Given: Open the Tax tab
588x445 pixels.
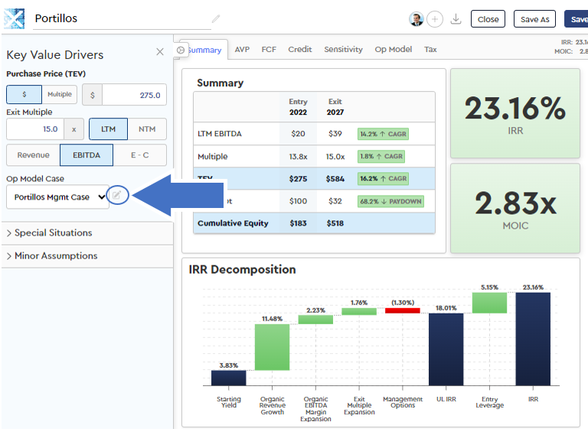Looking at the screenshot, I should pyautogui.click(x=430, y=50).
